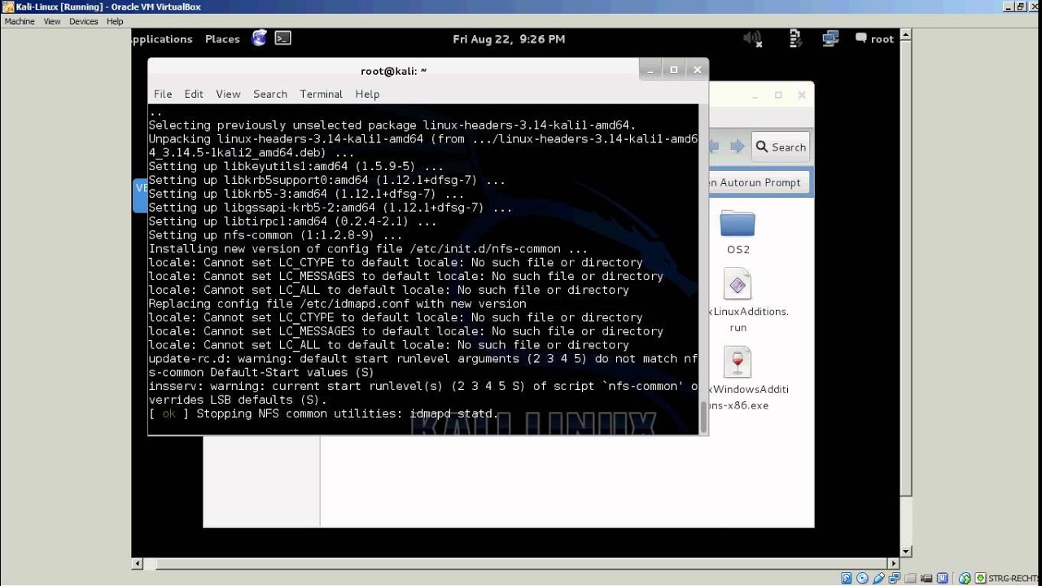Open the Iceweasel browser launcher in top panel
This screenshot has height=586, width=1042.
(259, 38)
